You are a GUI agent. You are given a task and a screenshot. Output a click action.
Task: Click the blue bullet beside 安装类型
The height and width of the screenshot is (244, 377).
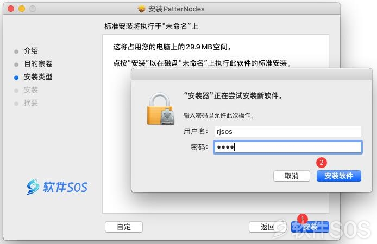(x=16, y=78)
